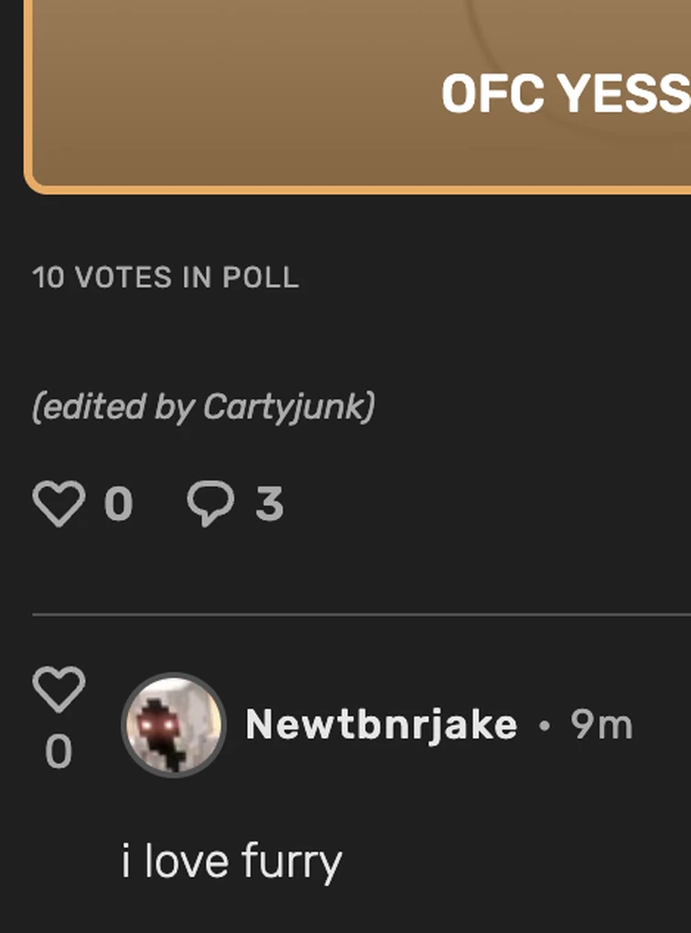This screenshot has width=691, height=933.
Task: Click the tan poll card background
Action: 229,92
